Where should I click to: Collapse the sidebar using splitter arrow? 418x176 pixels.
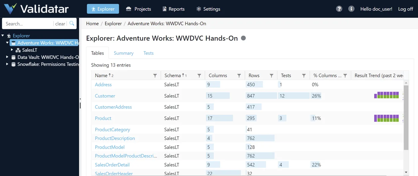click(80, 98)
